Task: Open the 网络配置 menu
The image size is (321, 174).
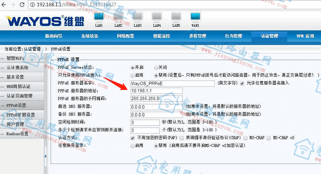Action: pos(125,36)
